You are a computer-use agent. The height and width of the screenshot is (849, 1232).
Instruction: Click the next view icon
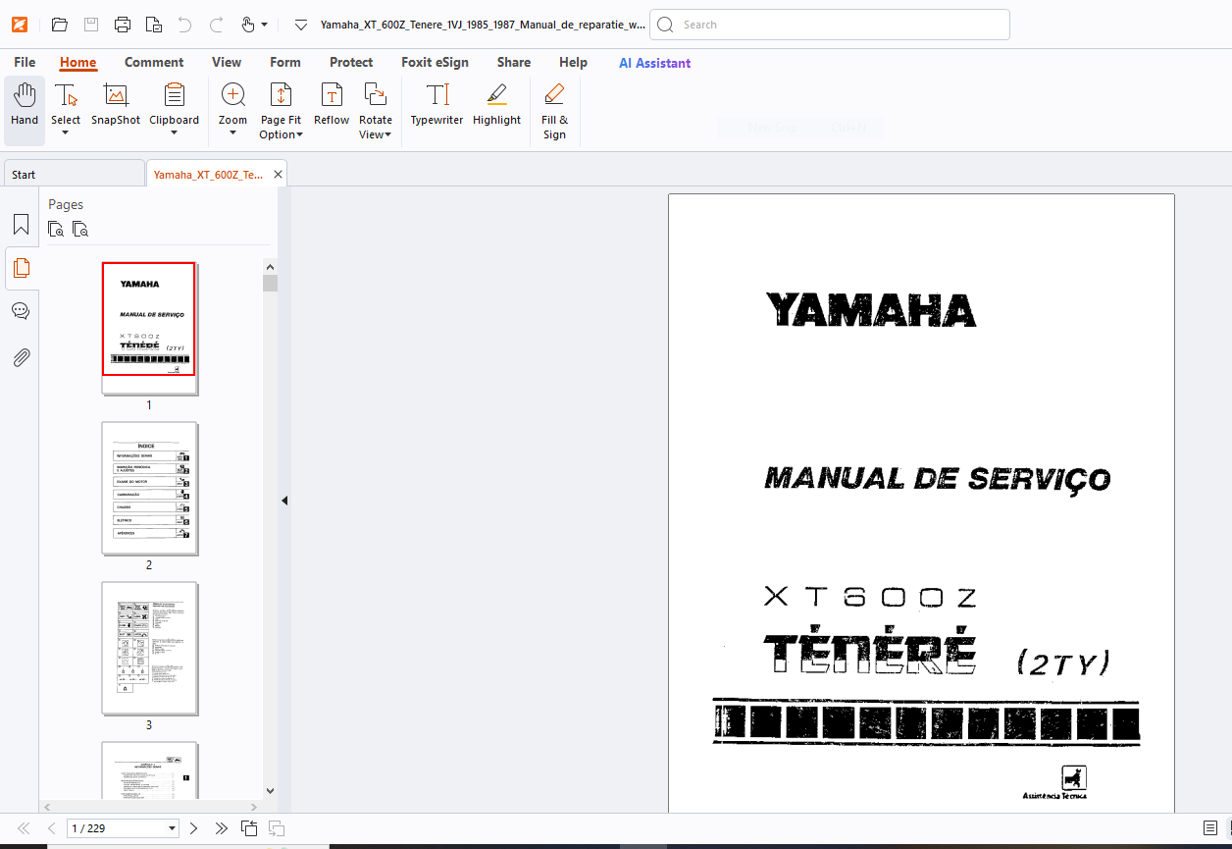pyautogui.click(x=277, y=828)
